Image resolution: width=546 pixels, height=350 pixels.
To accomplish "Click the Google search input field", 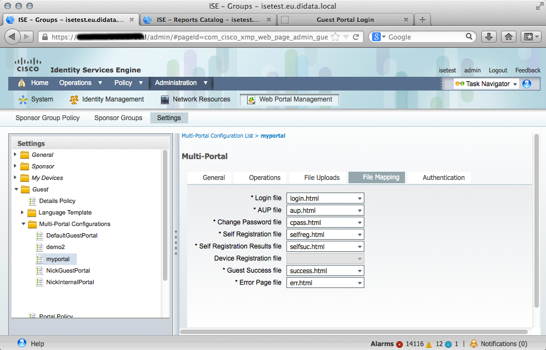I will click(x=425, y=37).
